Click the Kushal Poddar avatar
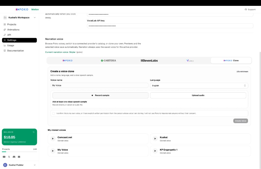The width and height of the screenshot is (261, 169). (x=5, y=165)
